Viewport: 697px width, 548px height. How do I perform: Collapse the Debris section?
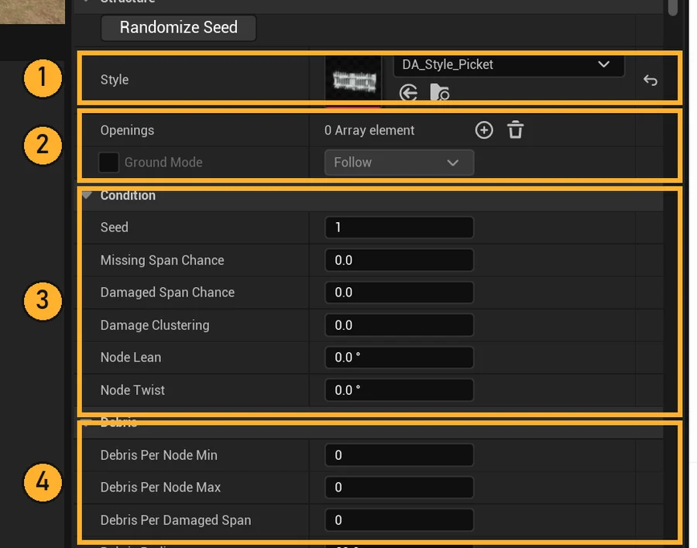coord(87,421)
